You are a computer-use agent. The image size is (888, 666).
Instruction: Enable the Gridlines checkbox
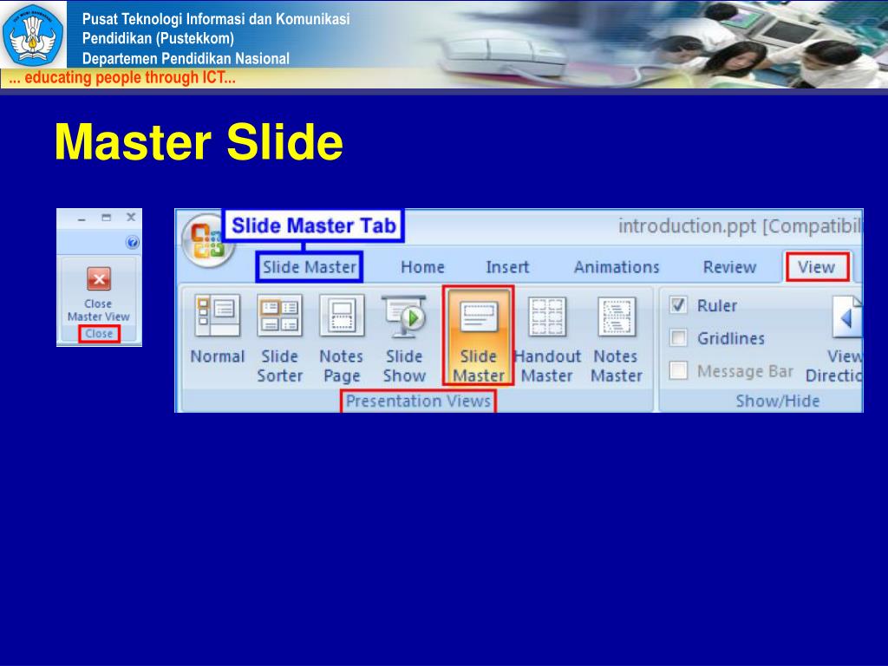678,338
